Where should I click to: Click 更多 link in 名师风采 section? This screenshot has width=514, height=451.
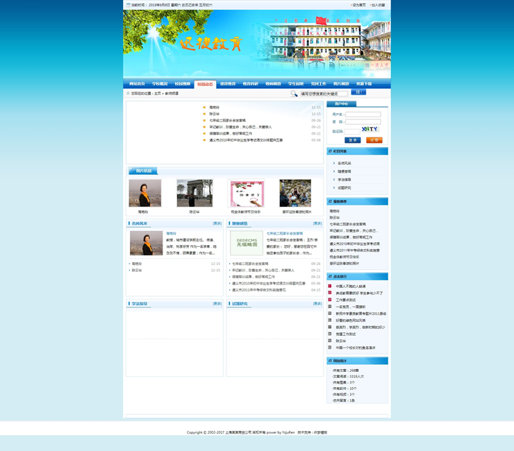[x=217, y=224]
